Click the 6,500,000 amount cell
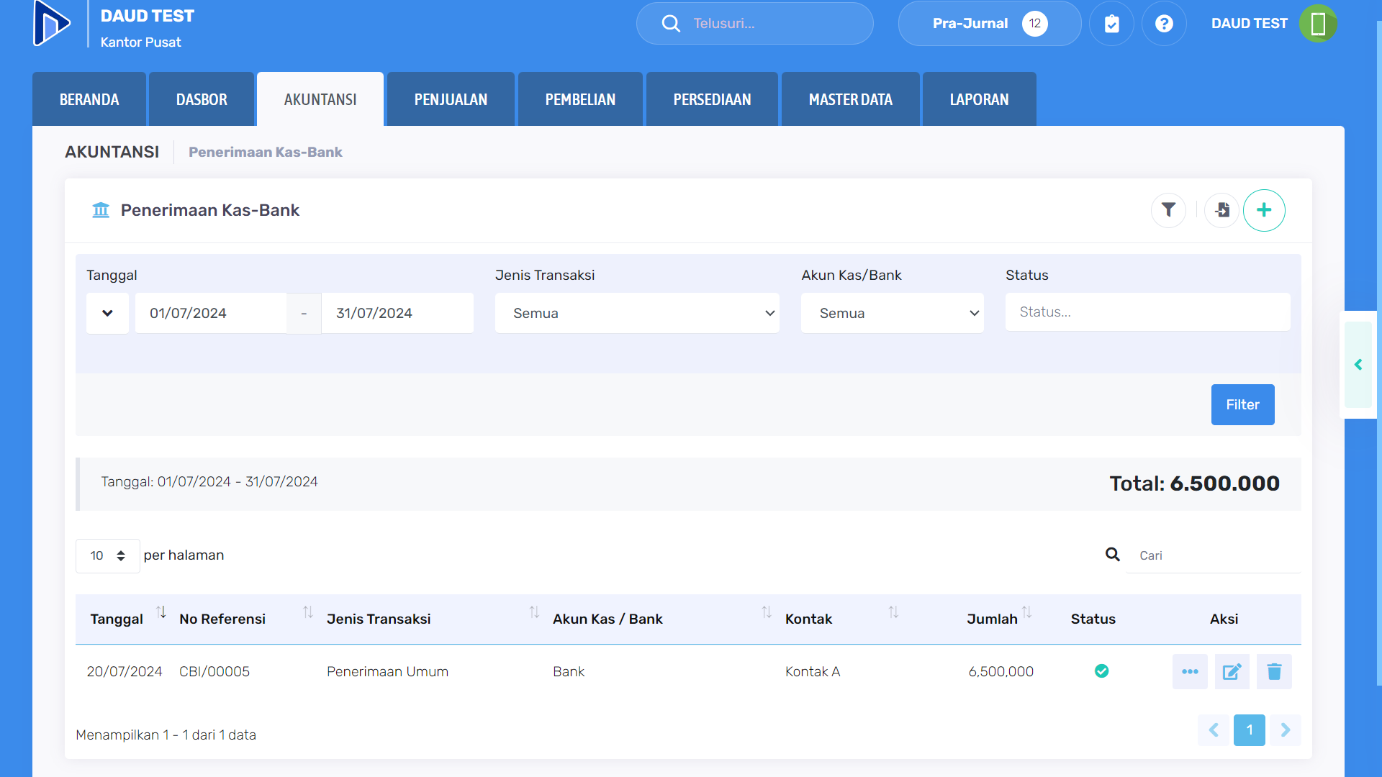Viewport: 1382px width, 777px height. click(1001, 671)
